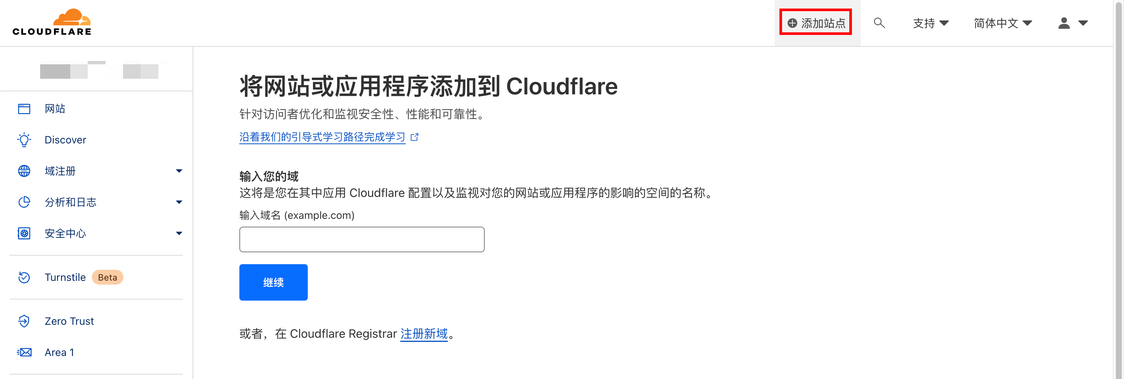Click the Discover lightbulb icon

[24, 140]
